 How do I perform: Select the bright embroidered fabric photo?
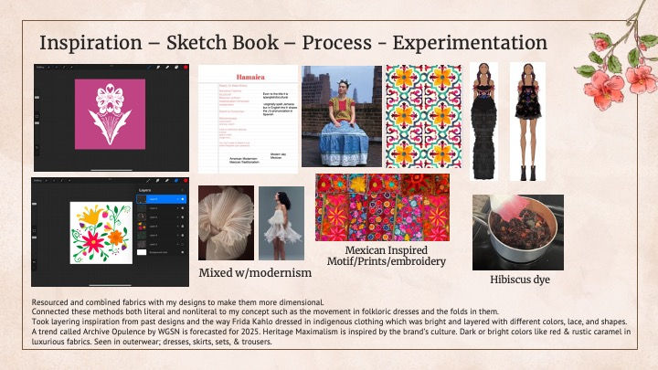tap(382, 207)
